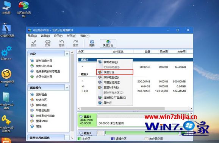Select 属性 under 磁盘操作 panel

[36, 126]
